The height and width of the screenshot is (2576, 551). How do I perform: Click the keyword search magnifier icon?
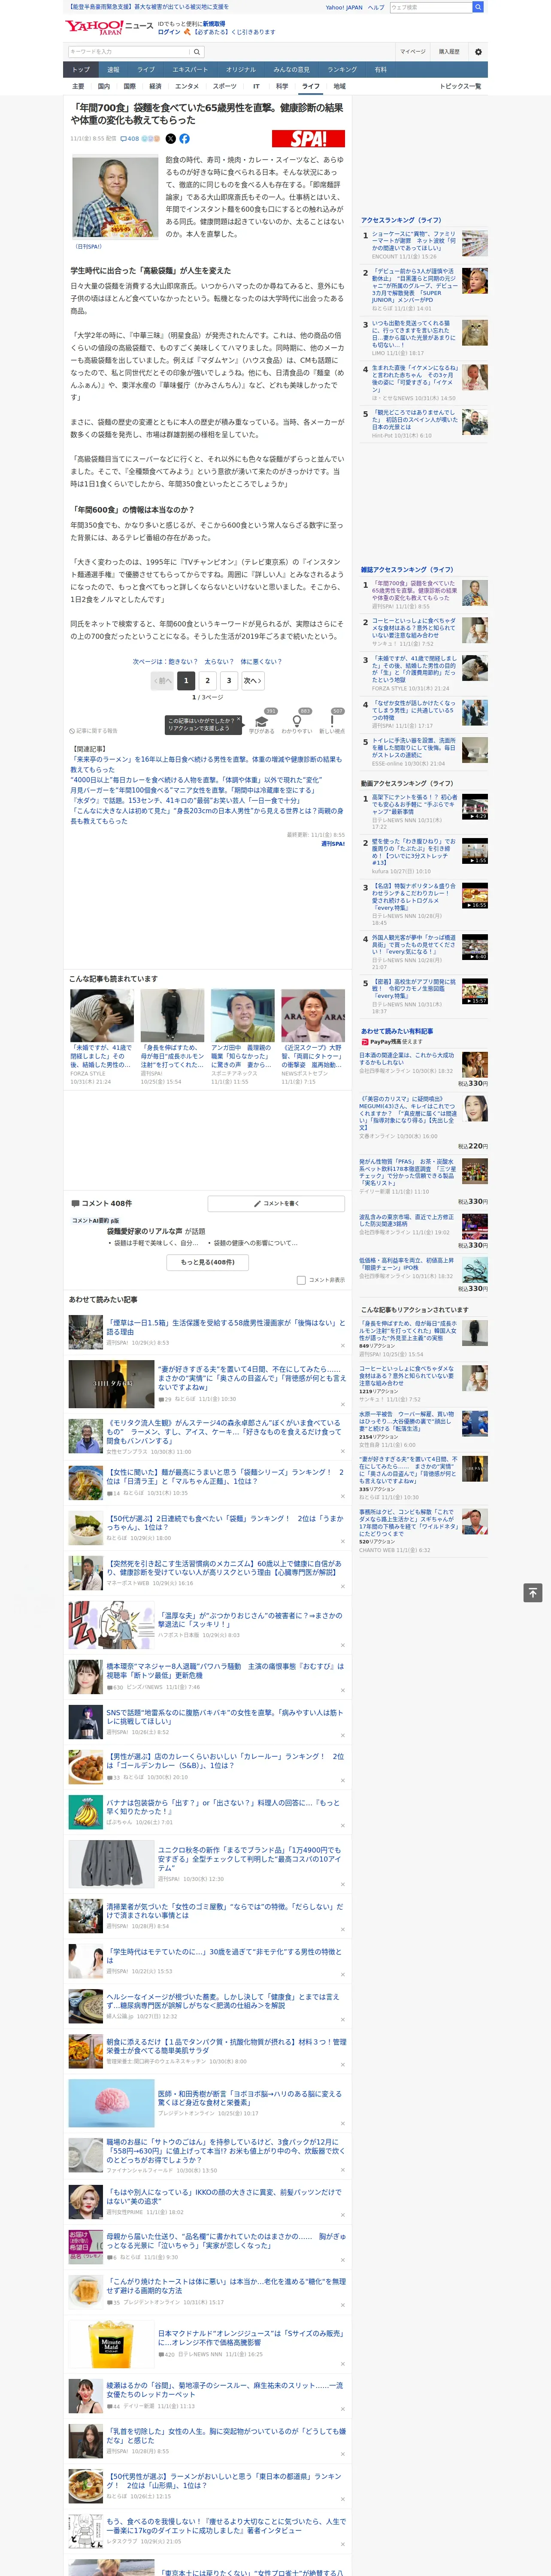click(x=197, y=52)
